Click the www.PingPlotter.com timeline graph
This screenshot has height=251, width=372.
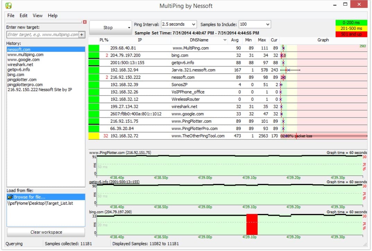[x=230, y=166]
